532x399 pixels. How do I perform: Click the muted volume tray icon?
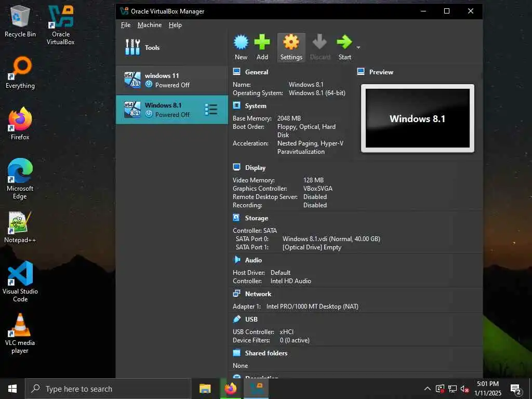click(x=464, y=389)
